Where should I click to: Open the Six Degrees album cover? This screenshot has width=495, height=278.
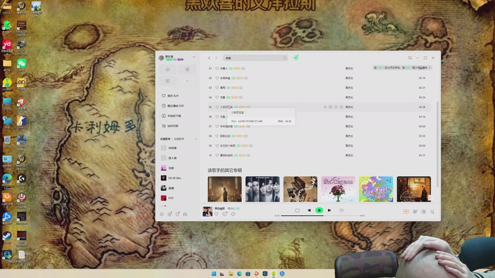[338, 189]
